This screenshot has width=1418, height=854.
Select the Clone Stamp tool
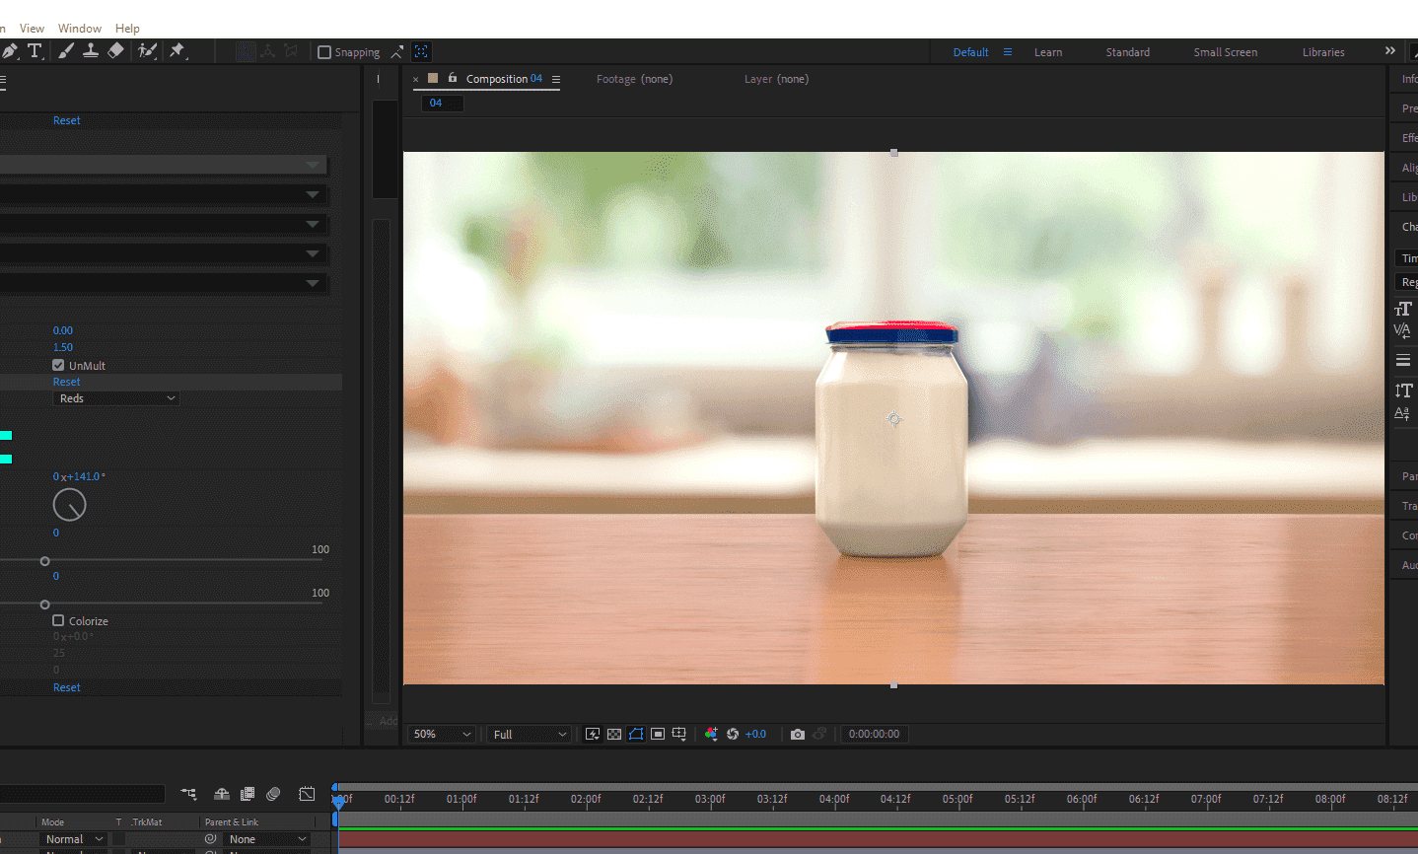[x=91, y=51]
